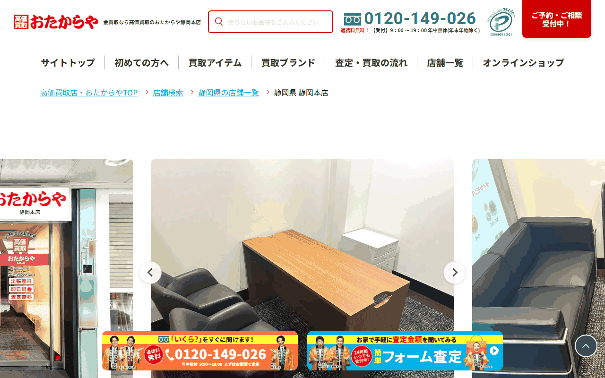Viewport: 605px width, 378px height.
Task: Follow the 高価買取店・おたからやTOP breadcrumb link
Action: click(89, 93)
